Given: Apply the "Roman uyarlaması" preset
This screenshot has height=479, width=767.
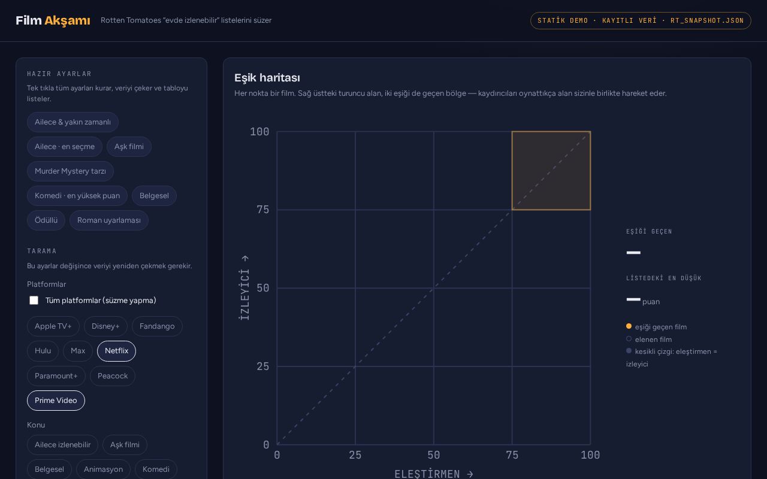Looking at the screenshot, I should [109, 220].
